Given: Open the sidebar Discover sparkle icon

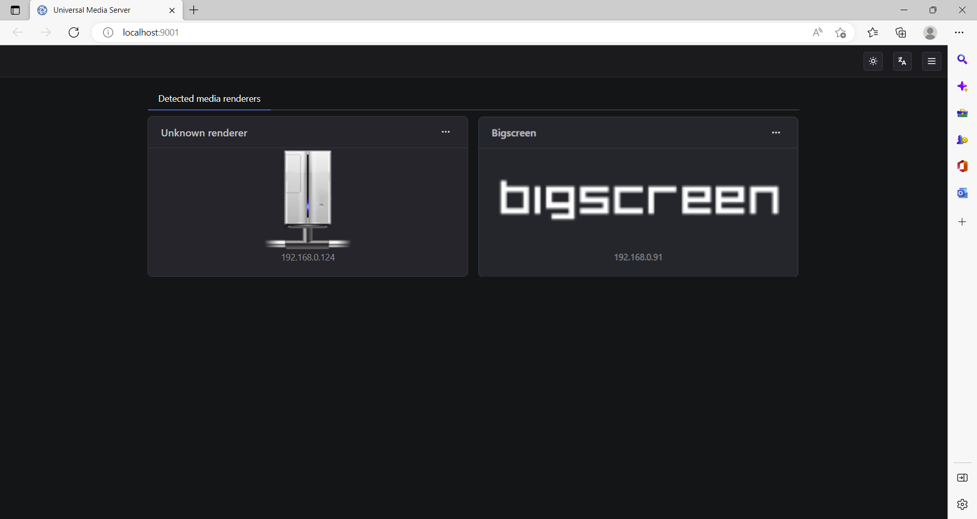Looking at the screenshot, I should pyautogui.click(x=962, y=86).
